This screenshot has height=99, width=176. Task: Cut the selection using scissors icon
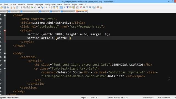click(21, 7)
